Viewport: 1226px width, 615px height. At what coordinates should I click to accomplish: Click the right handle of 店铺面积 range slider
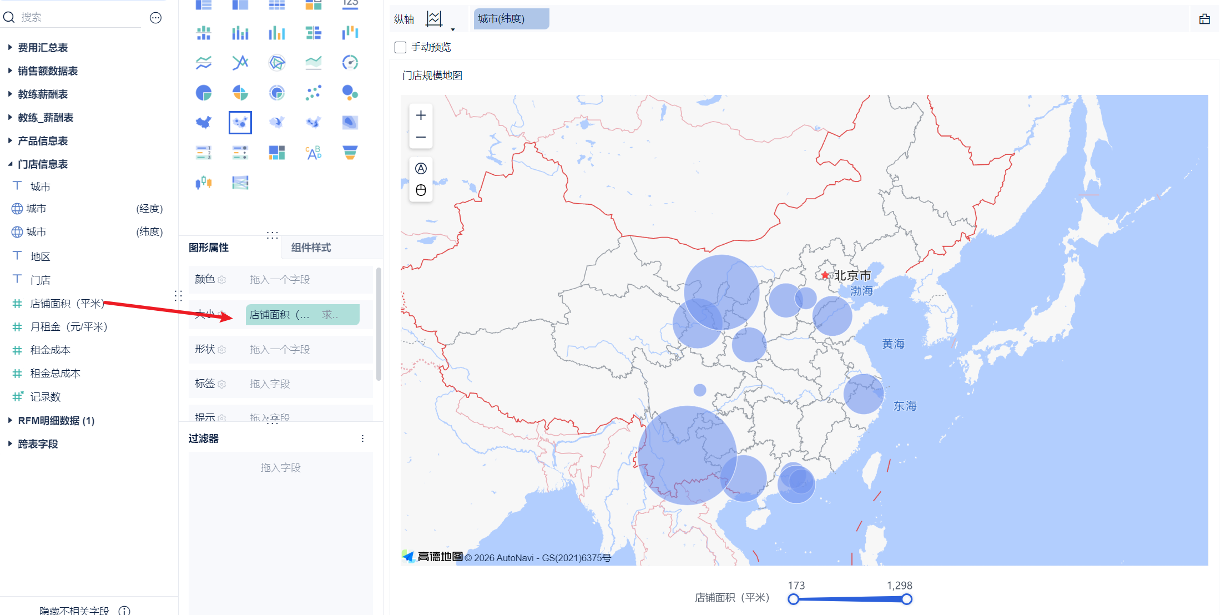(906, 599)
